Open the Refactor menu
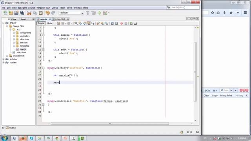This screenshot has width=251, height=141. [40, 8]
